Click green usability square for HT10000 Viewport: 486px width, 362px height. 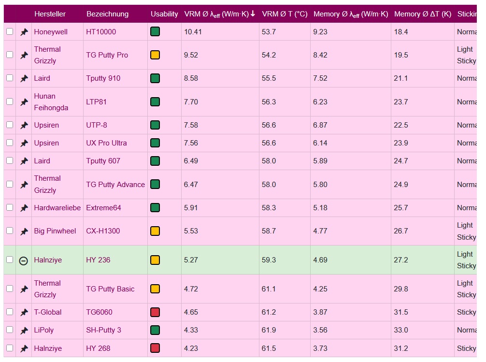point(155,31)
